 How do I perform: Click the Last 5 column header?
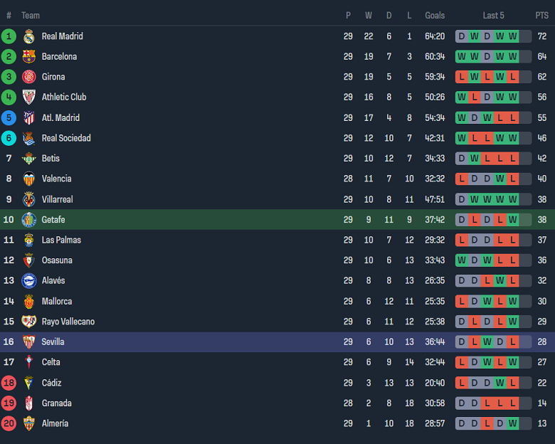click(x=493, y=16)
